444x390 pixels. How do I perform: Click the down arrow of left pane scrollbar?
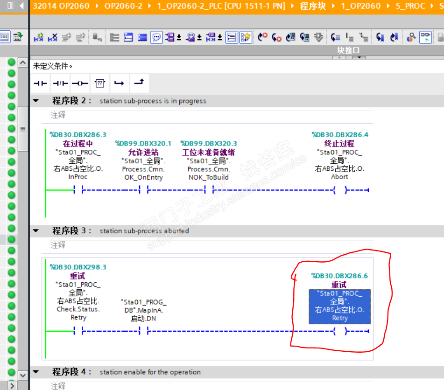point(23,376)
